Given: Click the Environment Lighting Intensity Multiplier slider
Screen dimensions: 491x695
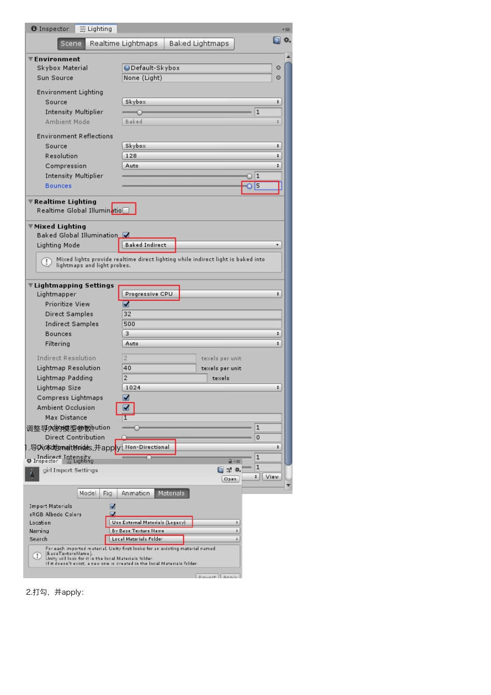Looking at the screenshot, I should [187, 112].
